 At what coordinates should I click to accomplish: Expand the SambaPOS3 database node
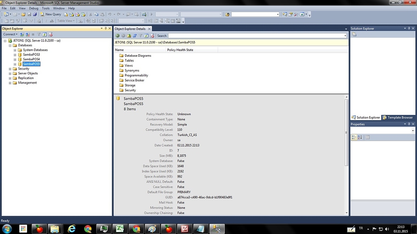(x=15, y=55)
